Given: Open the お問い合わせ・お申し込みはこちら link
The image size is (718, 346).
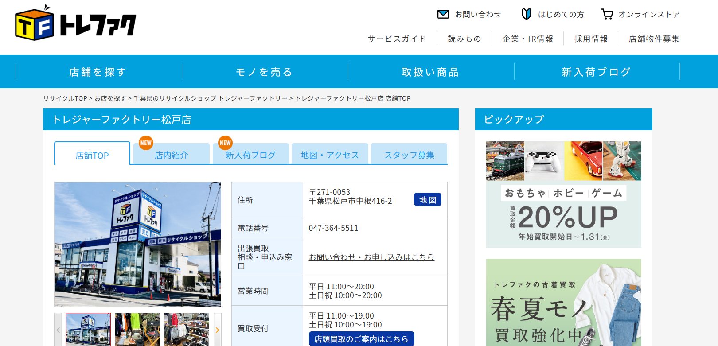Looking at the screenshot, I should point(371,257).
